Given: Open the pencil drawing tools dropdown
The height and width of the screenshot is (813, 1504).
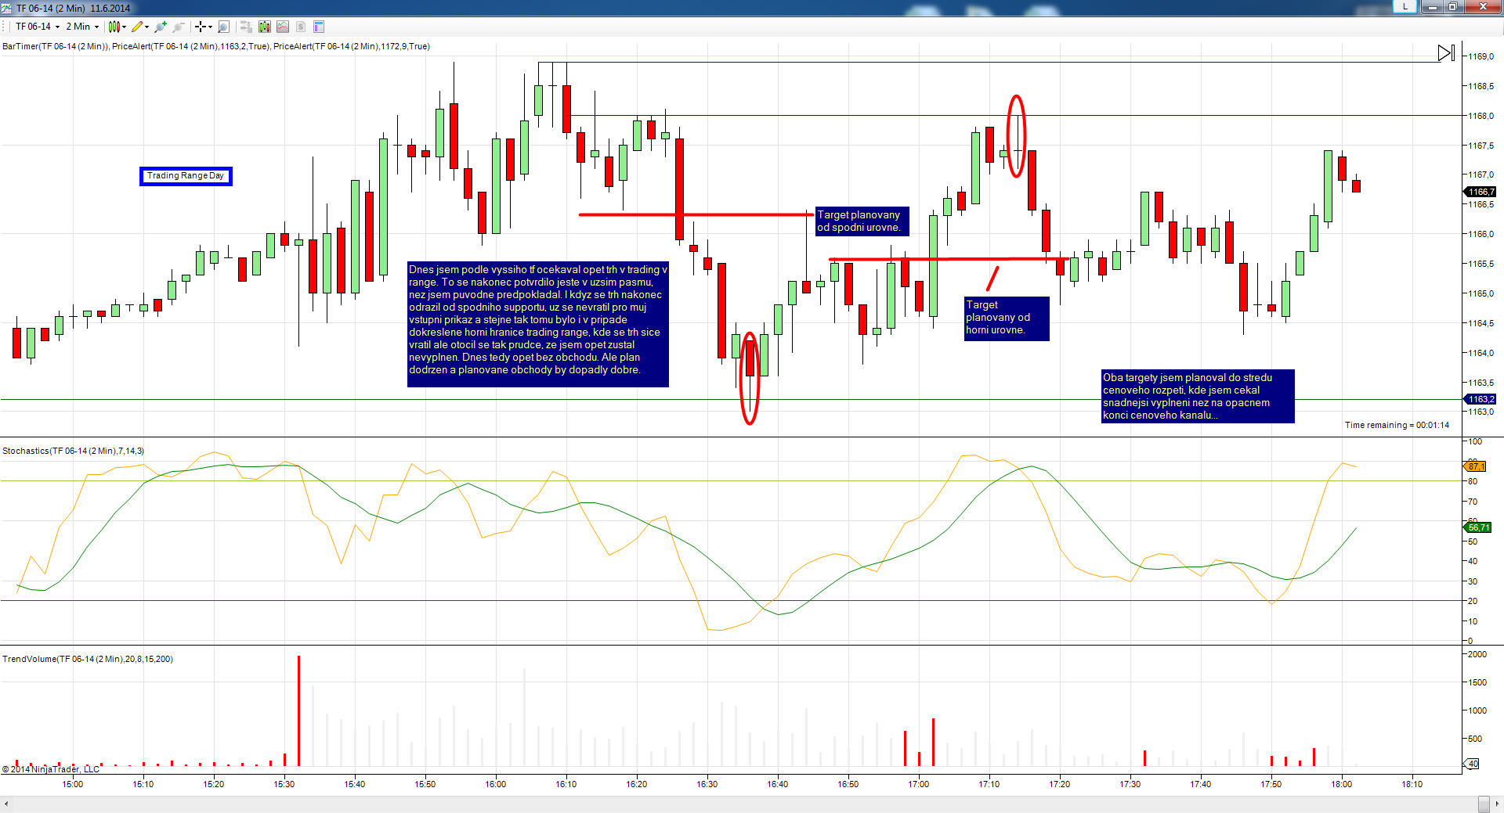Looking at the screenshot, I should click(140, 27).
